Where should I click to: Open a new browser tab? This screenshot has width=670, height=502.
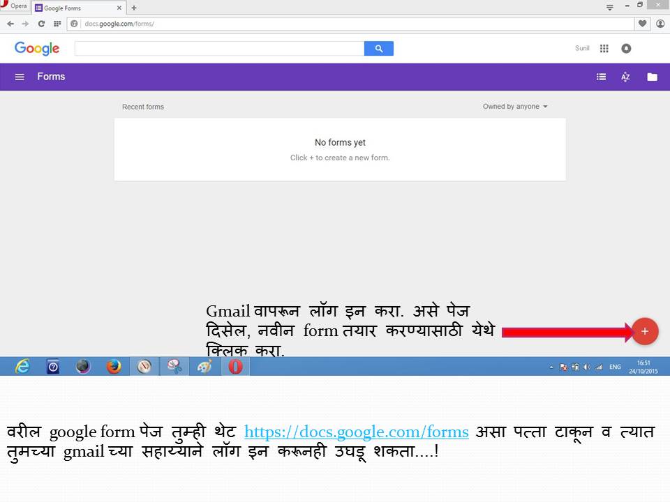(x=134, y=8)
